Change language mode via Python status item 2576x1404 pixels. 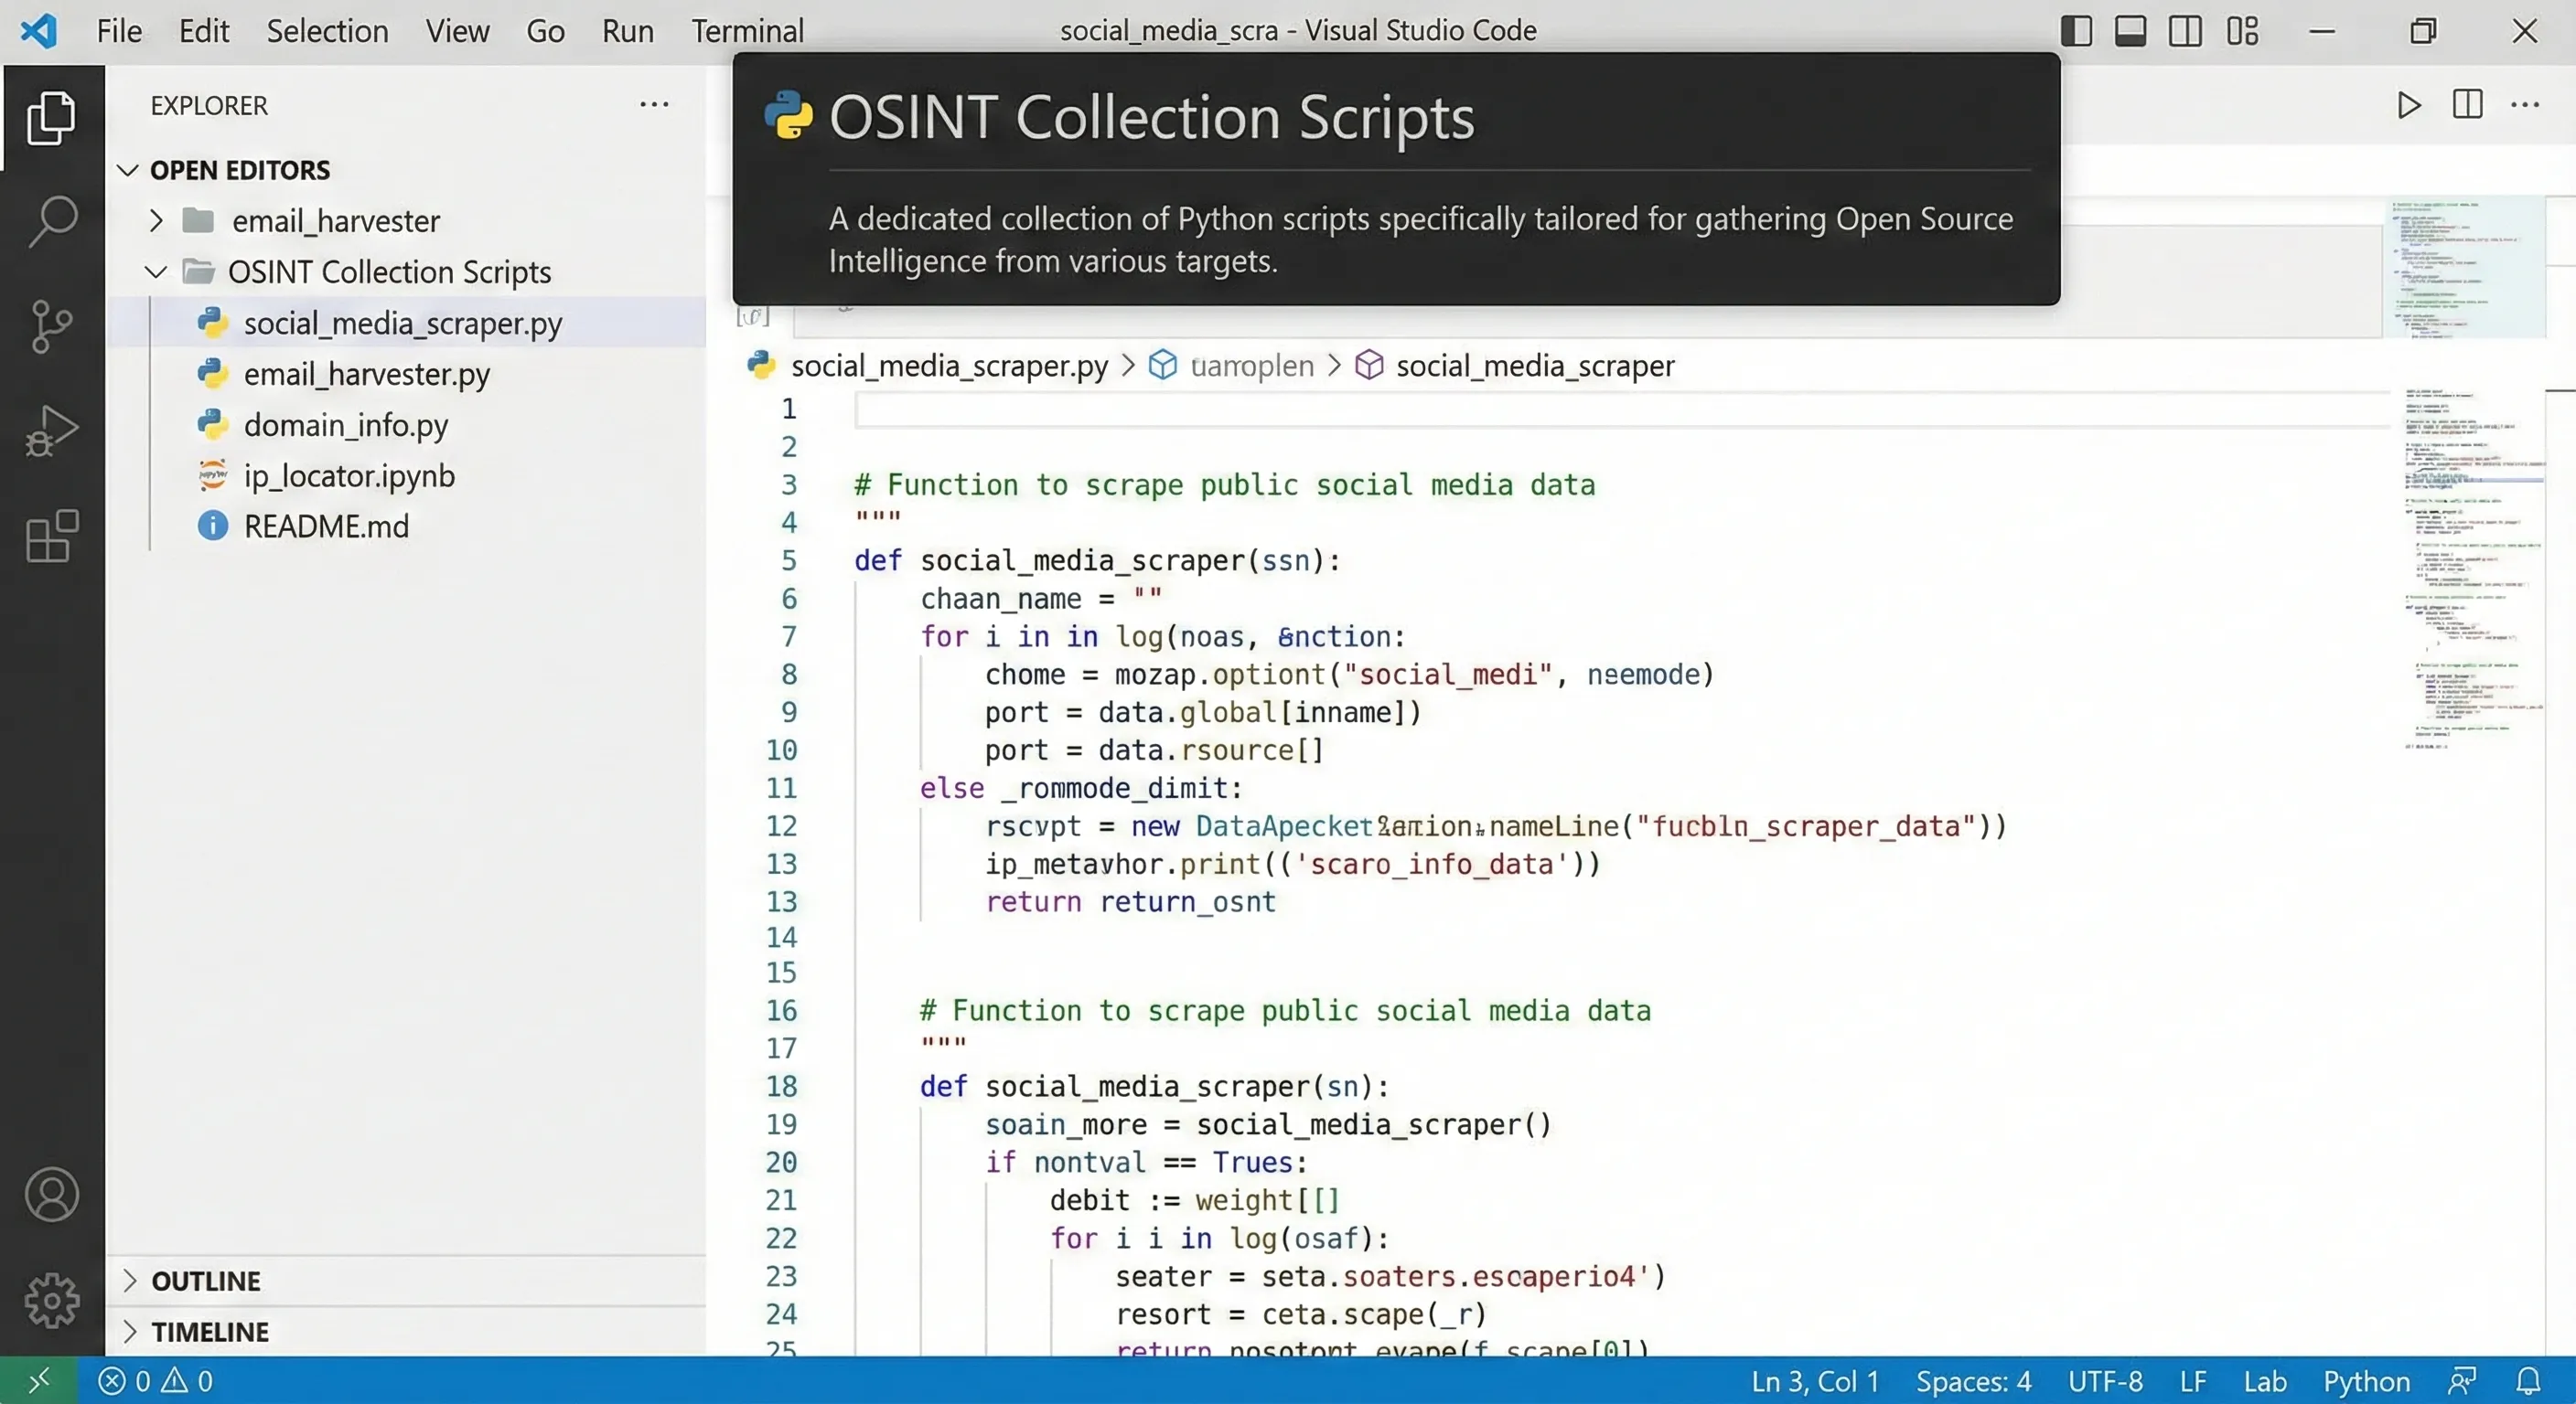(2367, 1381)
